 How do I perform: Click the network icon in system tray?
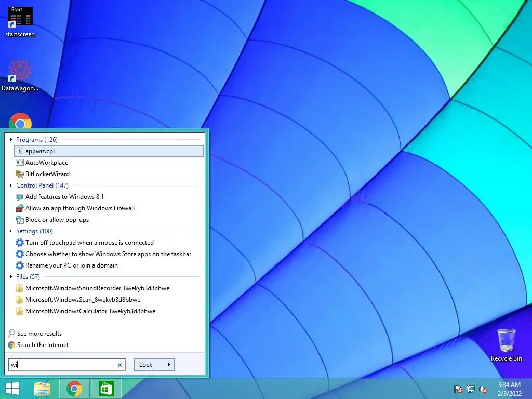471,389
